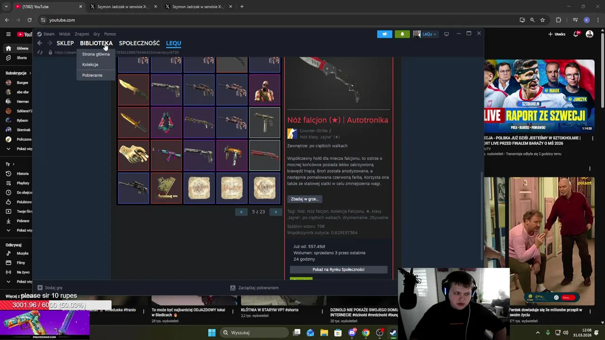Go back with the Steam back arrow
This screenshot has width=605, height=340.
[x=40, y=43]
